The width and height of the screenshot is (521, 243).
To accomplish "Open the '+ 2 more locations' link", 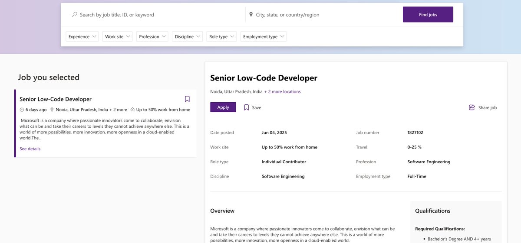I will (x=283, y=91).
